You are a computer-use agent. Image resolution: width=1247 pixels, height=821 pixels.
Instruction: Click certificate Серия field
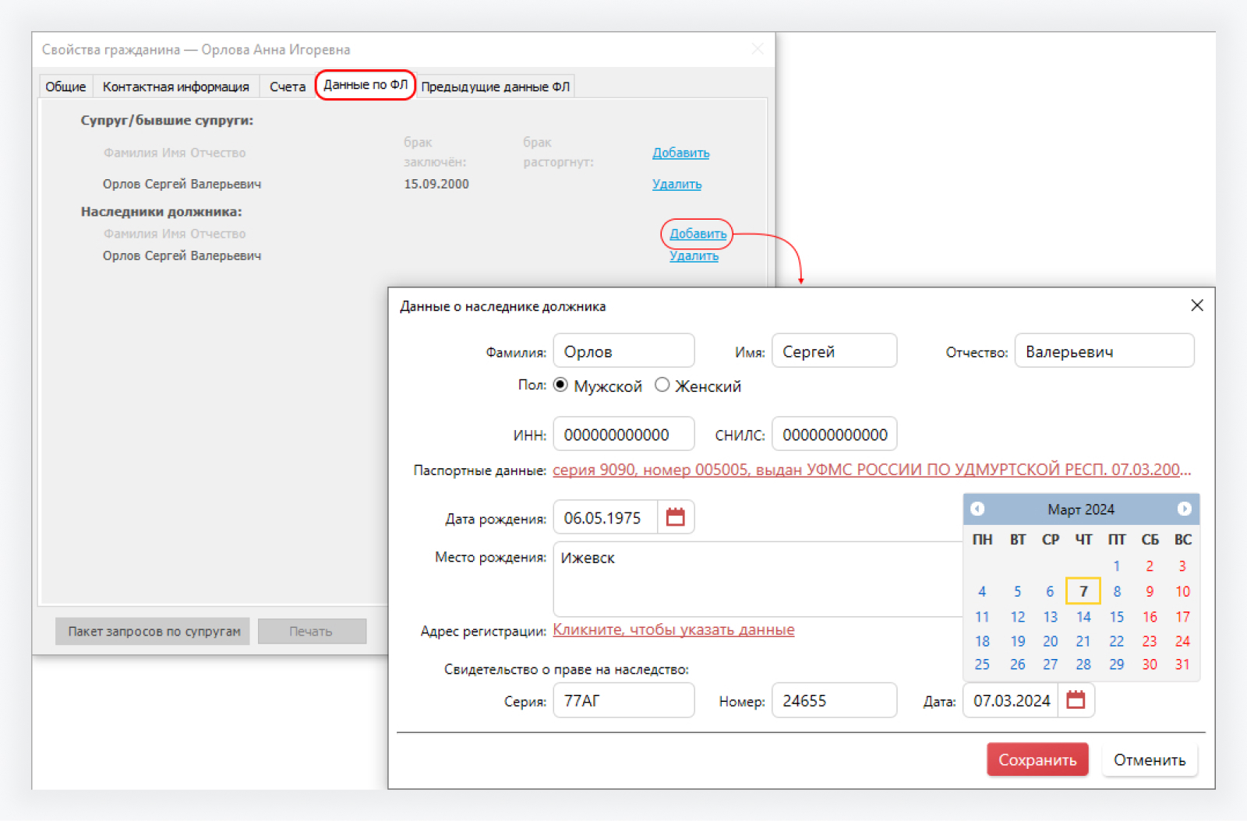click(x=623, y=700)
